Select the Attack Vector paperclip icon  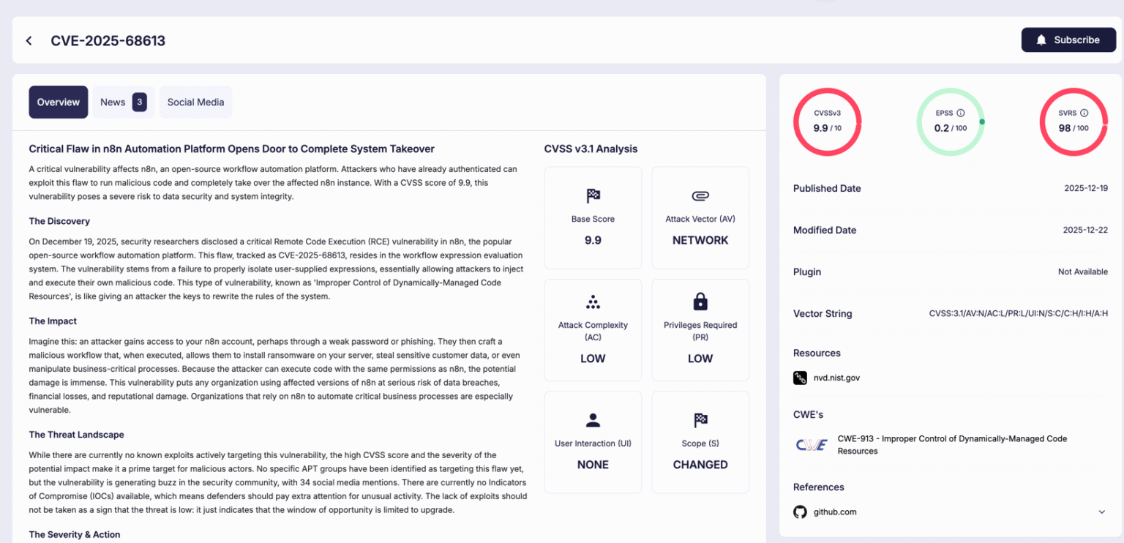tap(700, 195)
